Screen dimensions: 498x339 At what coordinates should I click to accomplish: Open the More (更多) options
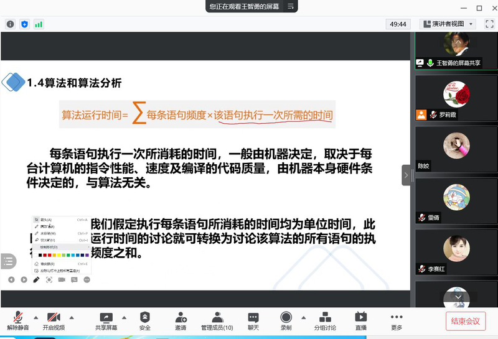tap(397, 321)
